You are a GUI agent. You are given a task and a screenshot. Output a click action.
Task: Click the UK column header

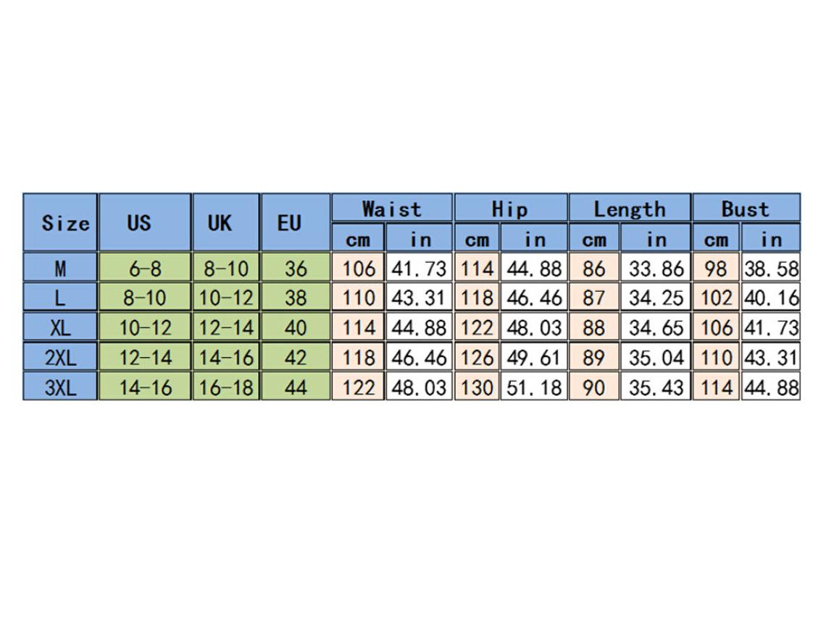[225, 222]
